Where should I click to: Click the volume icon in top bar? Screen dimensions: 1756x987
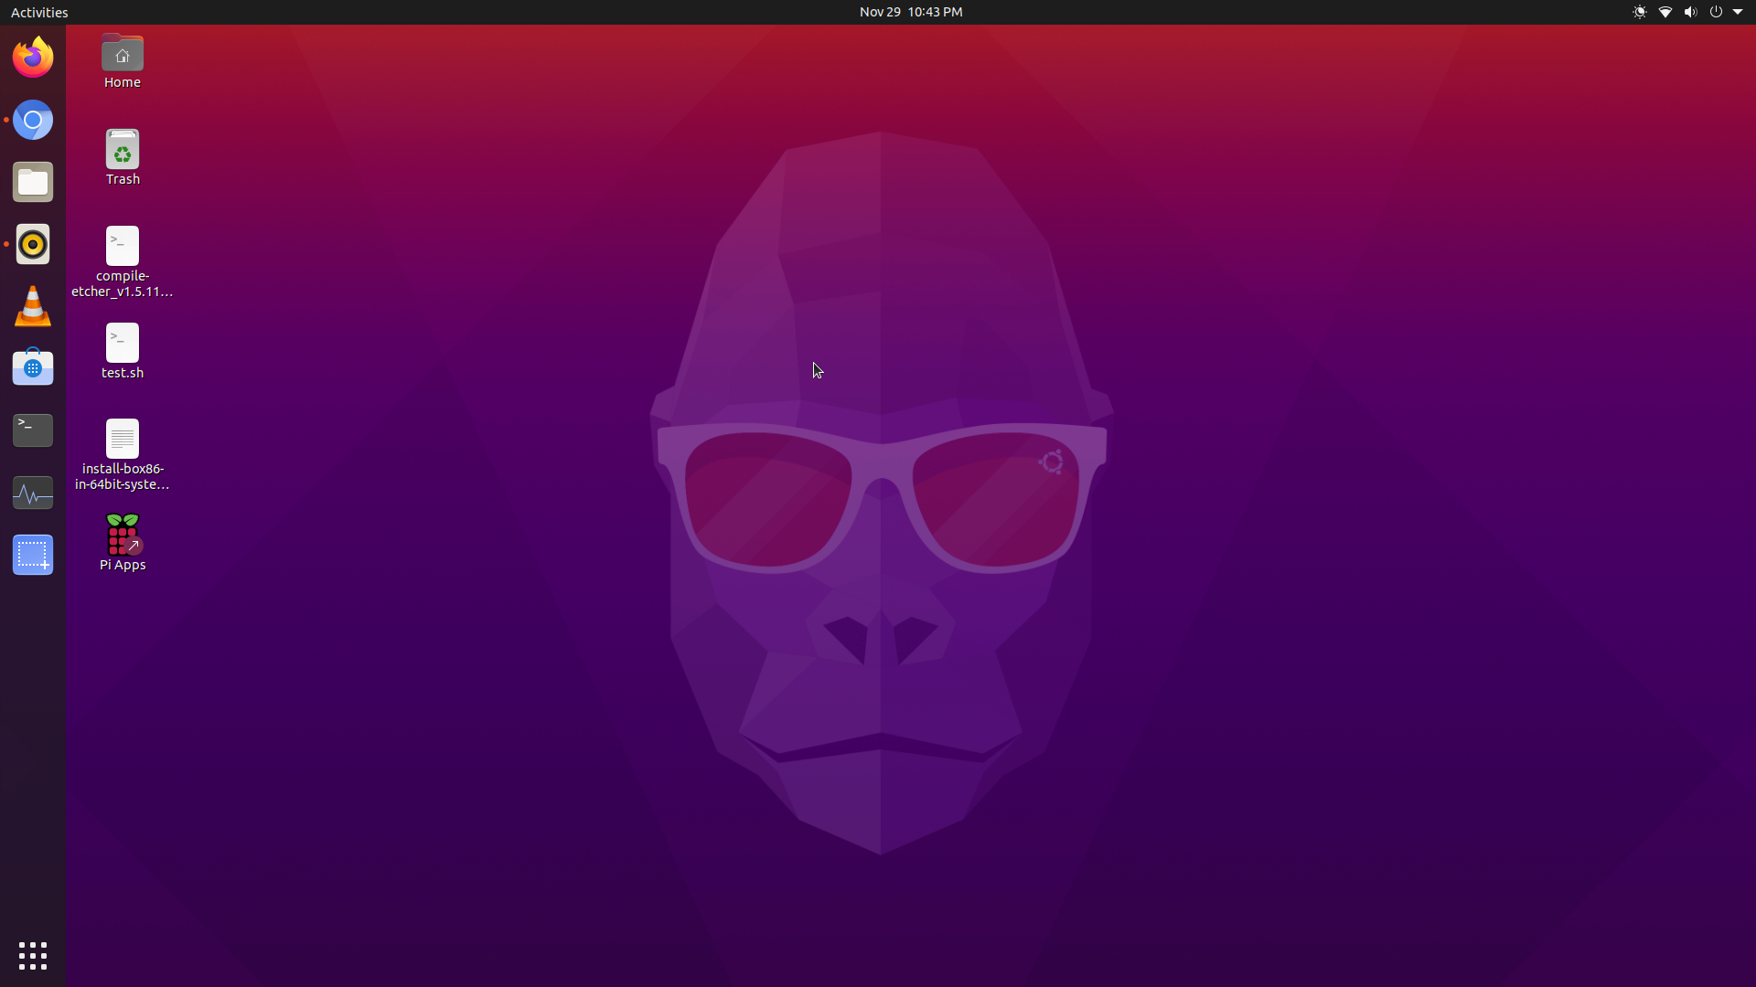tap(1690, 12)
